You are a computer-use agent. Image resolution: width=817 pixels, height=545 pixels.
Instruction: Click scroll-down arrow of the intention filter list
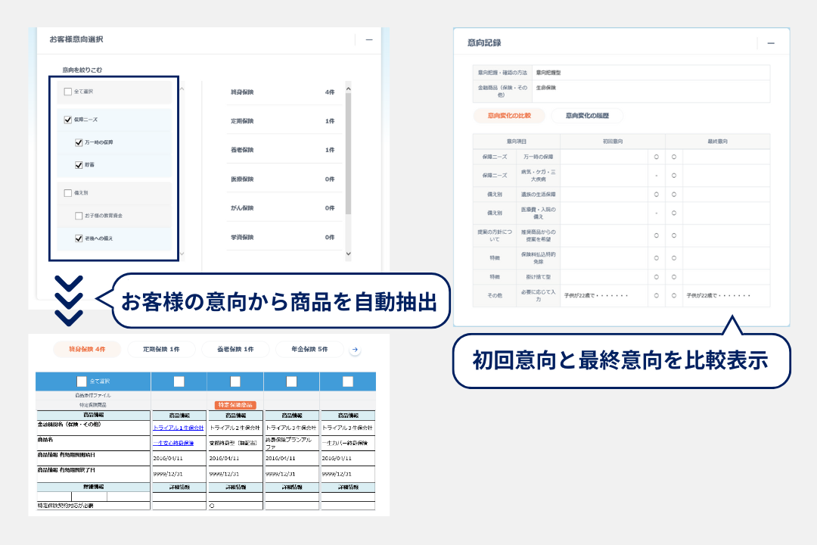(x=182, y=254)
